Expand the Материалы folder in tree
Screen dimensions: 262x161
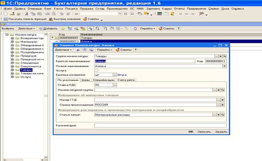[12, 42]
